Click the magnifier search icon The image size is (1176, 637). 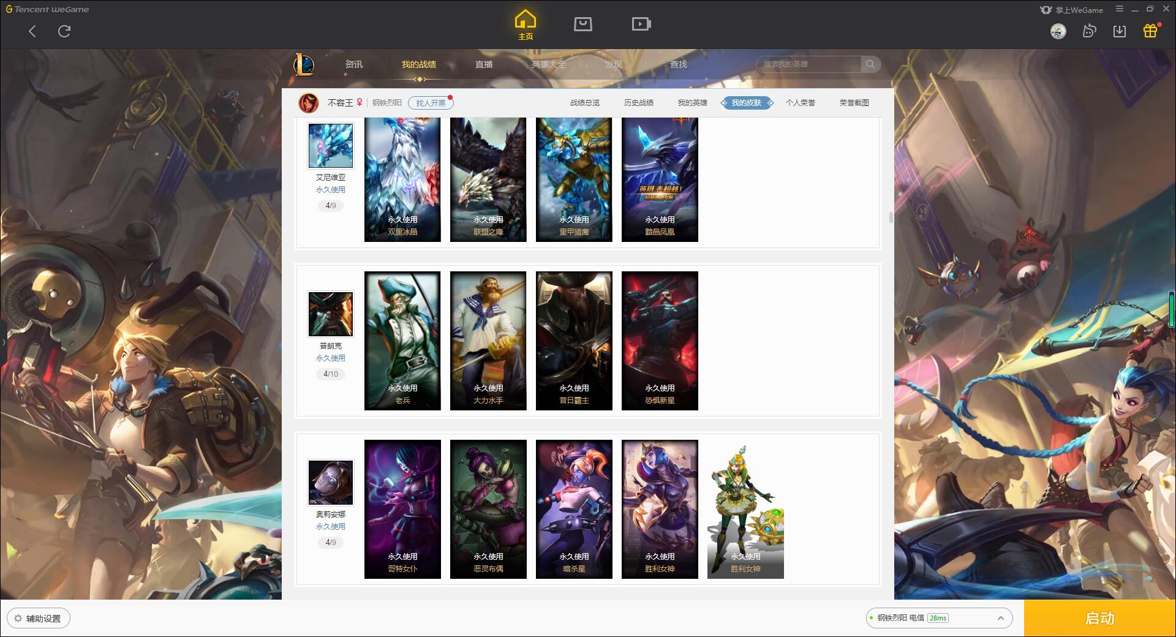(870, 64)
